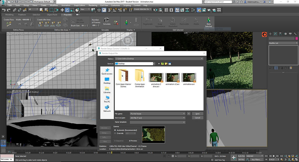Toggle the Preview checkbox
This screenshot has height=162, width=299.
click(133, 141)
